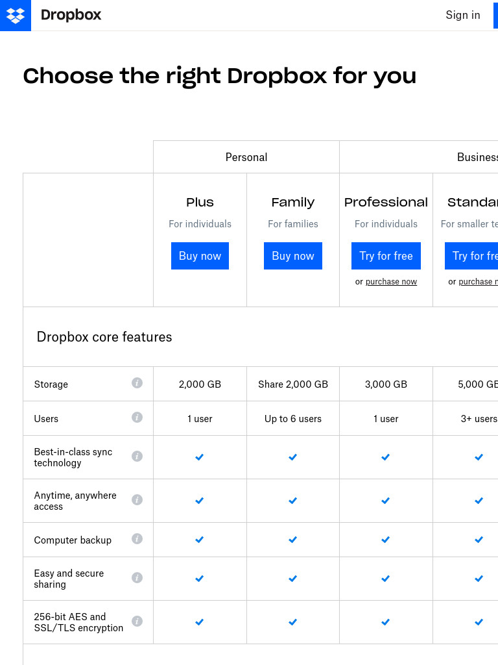Click Professional plan's 1 user cell
Screen dimensions: 498x665
pos(386,419)
